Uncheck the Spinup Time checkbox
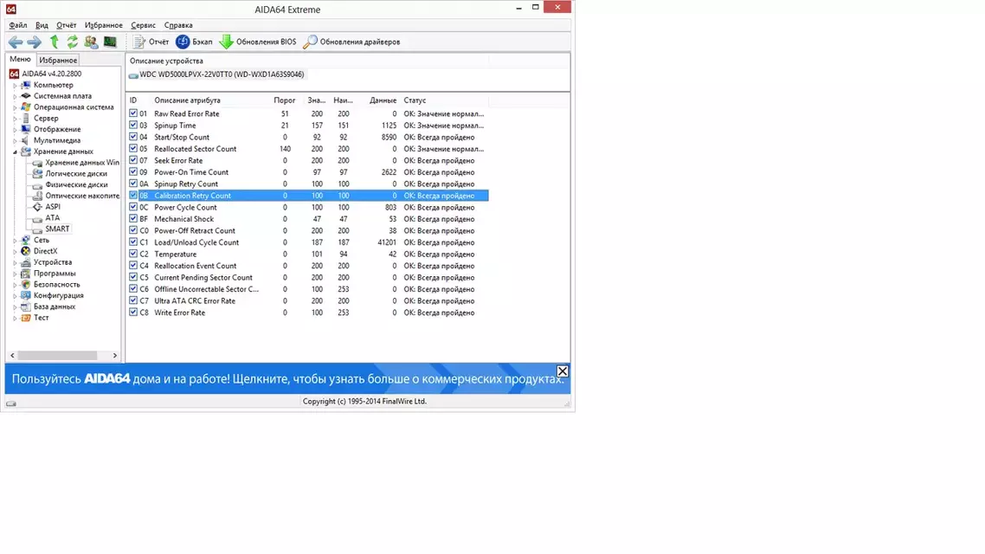The height and width of the screenshot is (554, 985). click(133, 125)
